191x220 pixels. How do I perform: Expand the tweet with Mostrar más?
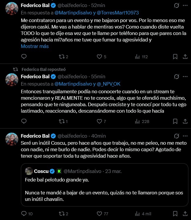click(x=35, y=46)
